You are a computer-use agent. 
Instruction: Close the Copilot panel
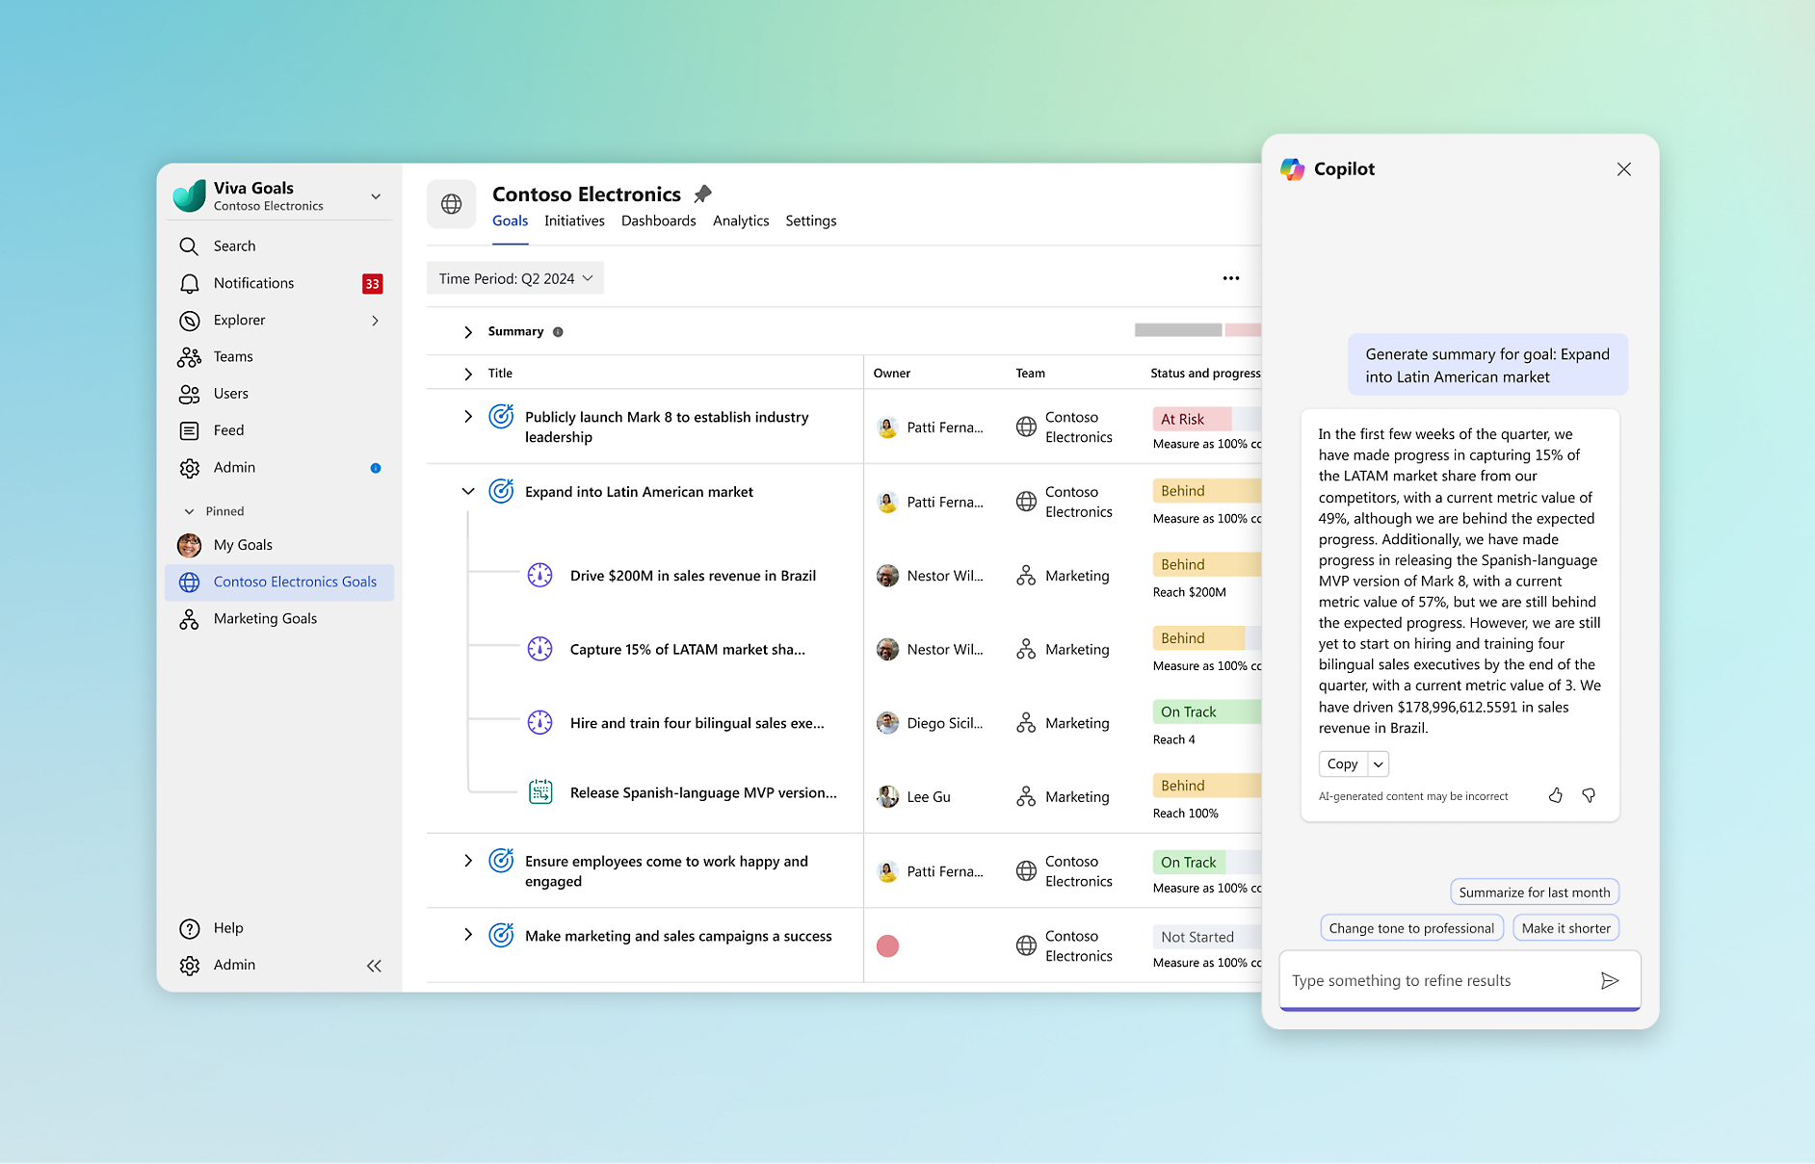tap(1624, 169)
